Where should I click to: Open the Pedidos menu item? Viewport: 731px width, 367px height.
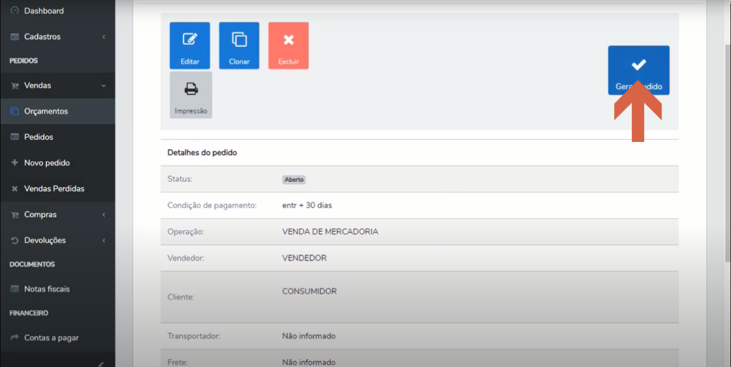tap(57, 137)
